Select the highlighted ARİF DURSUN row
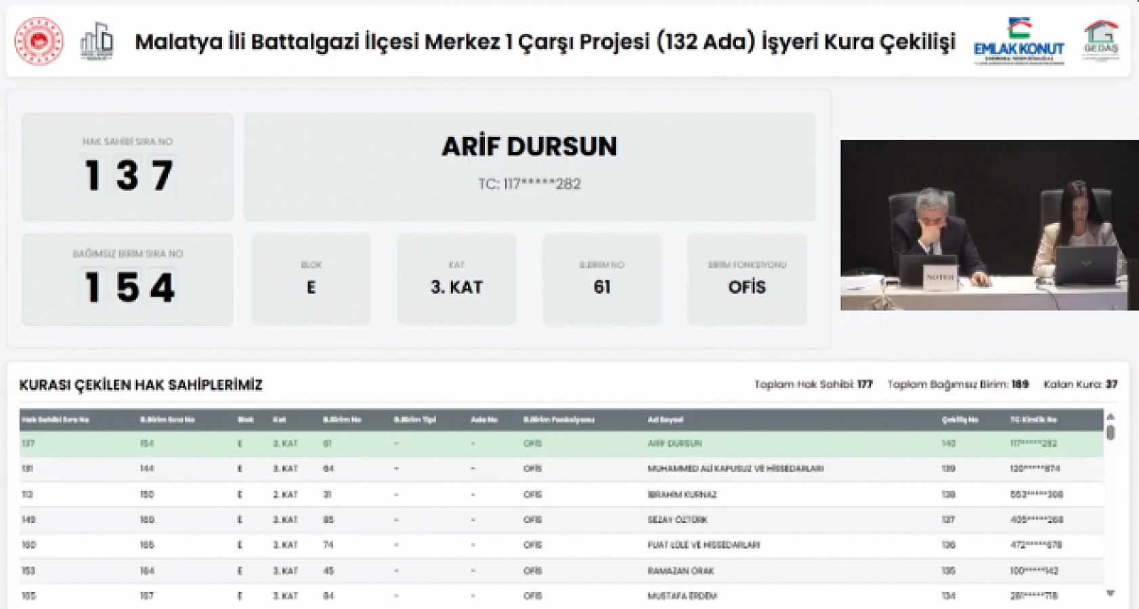 [x=561, y=444]
